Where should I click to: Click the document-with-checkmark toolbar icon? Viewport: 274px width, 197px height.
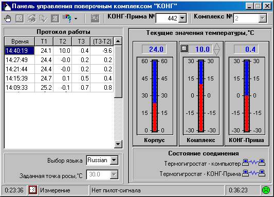click(x=43, y=18)
